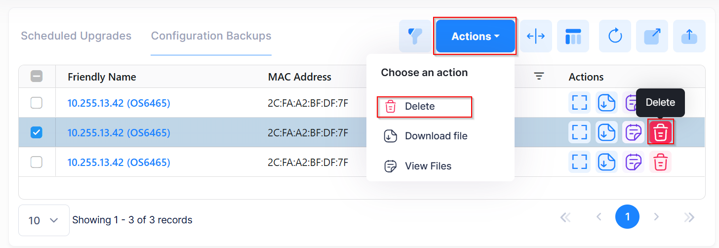Click the filter funnel icon in toolbar
The image size is (719, 248).
click(x=414, y=36)
